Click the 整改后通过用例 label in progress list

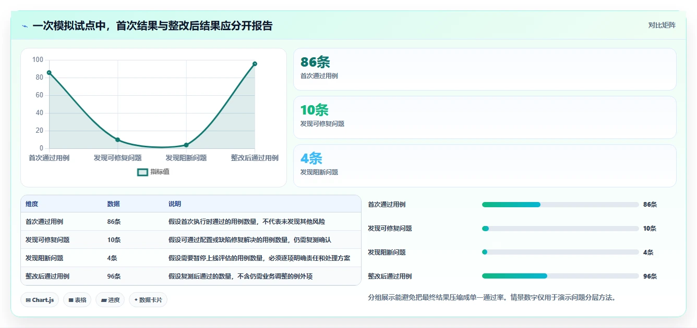click(390, 276)
